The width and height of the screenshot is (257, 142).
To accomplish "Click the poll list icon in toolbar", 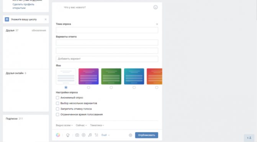I will 97,135.
